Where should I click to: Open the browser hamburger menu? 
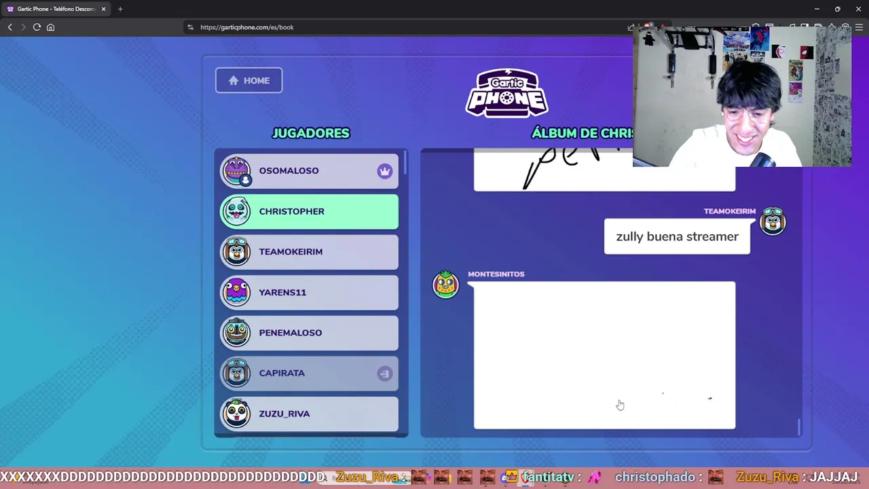click(859, 27)
